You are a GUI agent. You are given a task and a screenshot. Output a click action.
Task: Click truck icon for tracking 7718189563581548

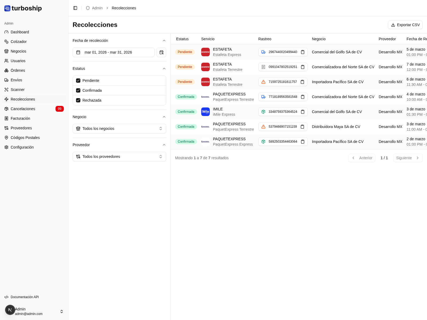coord(263,97)
